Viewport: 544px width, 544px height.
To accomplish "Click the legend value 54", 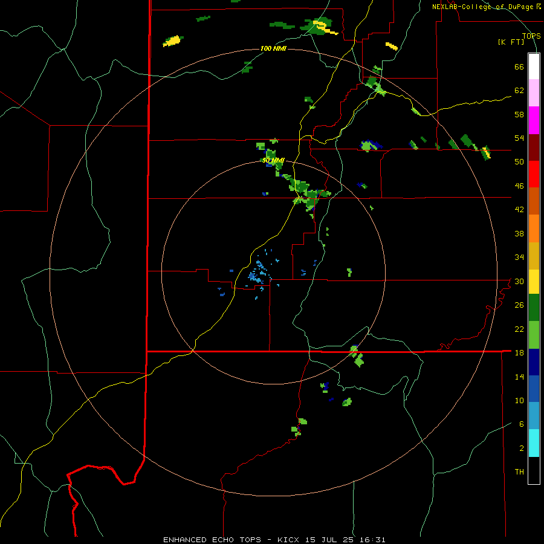I will point(519,138).
